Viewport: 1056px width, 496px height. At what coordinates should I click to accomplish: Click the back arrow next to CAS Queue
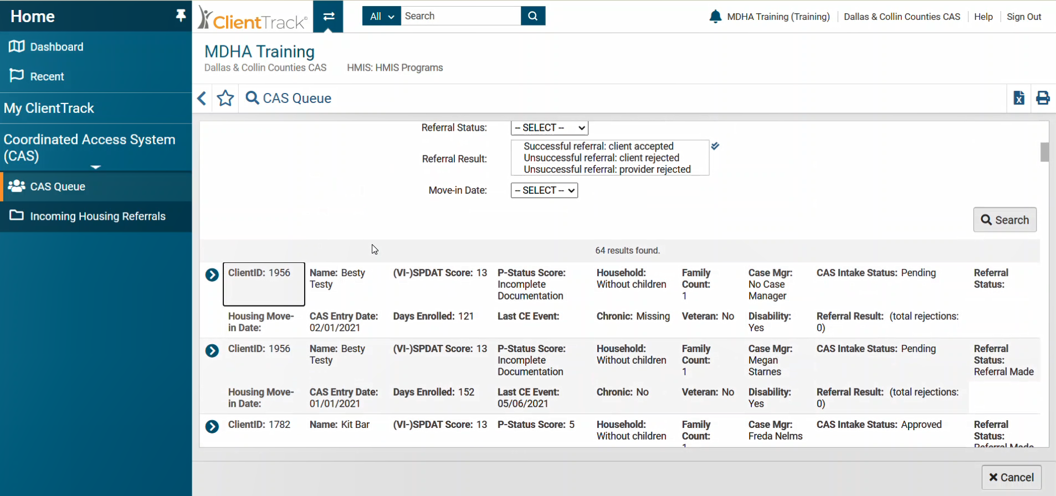tap(202, 99)
